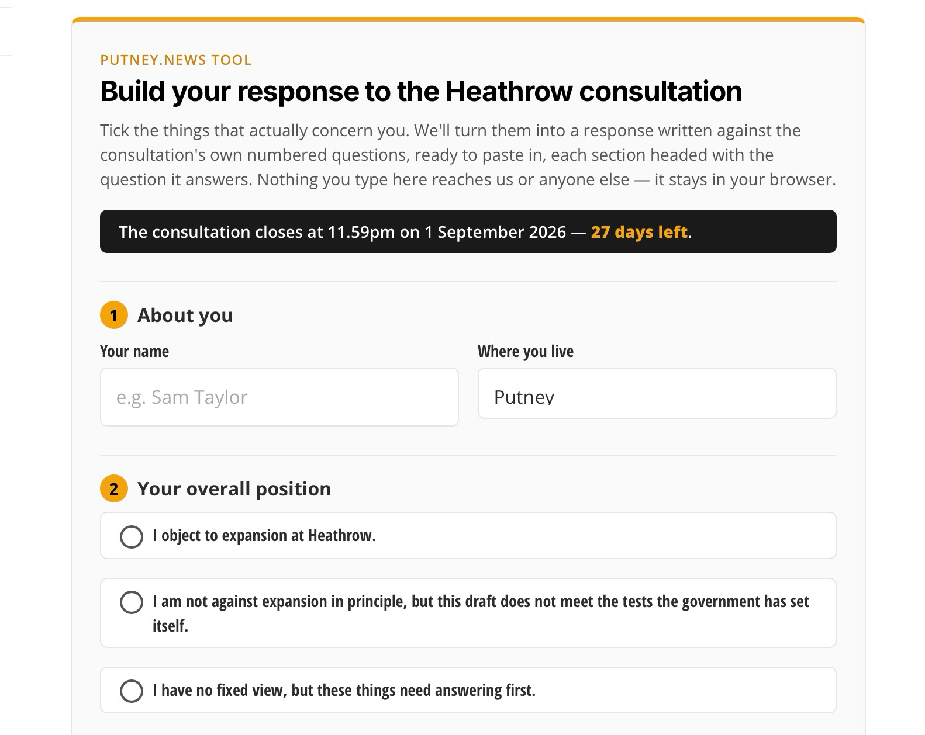This screenshot has height=735, width=925.
Task: Click the 'Your name' field label
Action: coord(134,351)
